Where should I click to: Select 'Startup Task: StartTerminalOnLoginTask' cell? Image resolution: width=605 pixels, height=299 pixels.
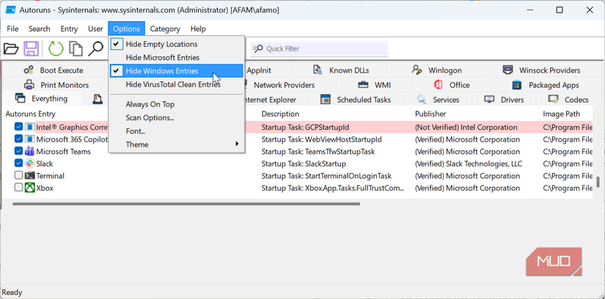(326, 176)
